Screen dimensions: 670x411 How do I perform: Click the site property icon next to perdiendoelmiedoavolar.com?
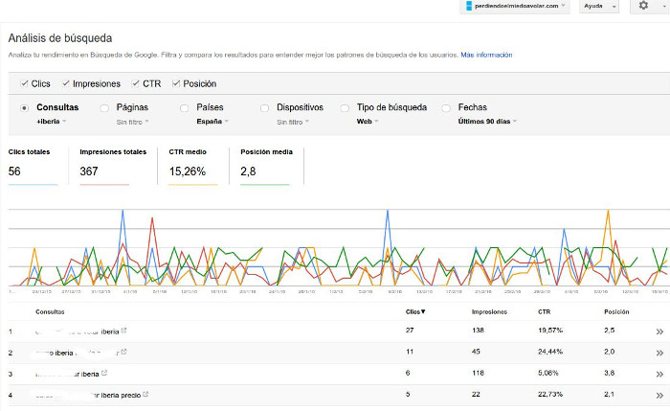469,6
